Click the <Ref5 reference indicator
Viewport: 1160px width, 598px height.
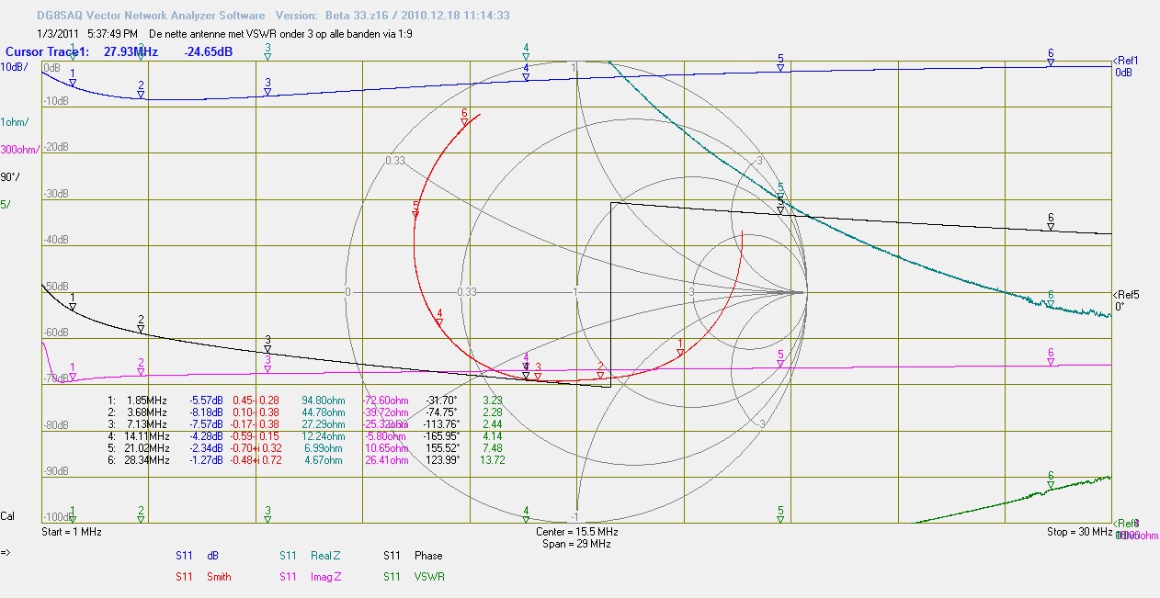1126,294
